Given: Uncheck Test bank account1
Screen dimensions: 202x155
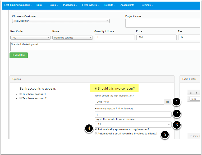Looking at the screenshot, I should (x=20, y=94).
